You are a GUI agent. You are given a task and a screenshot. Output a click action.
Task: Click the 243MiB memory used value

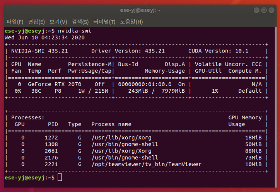(138, 91)
